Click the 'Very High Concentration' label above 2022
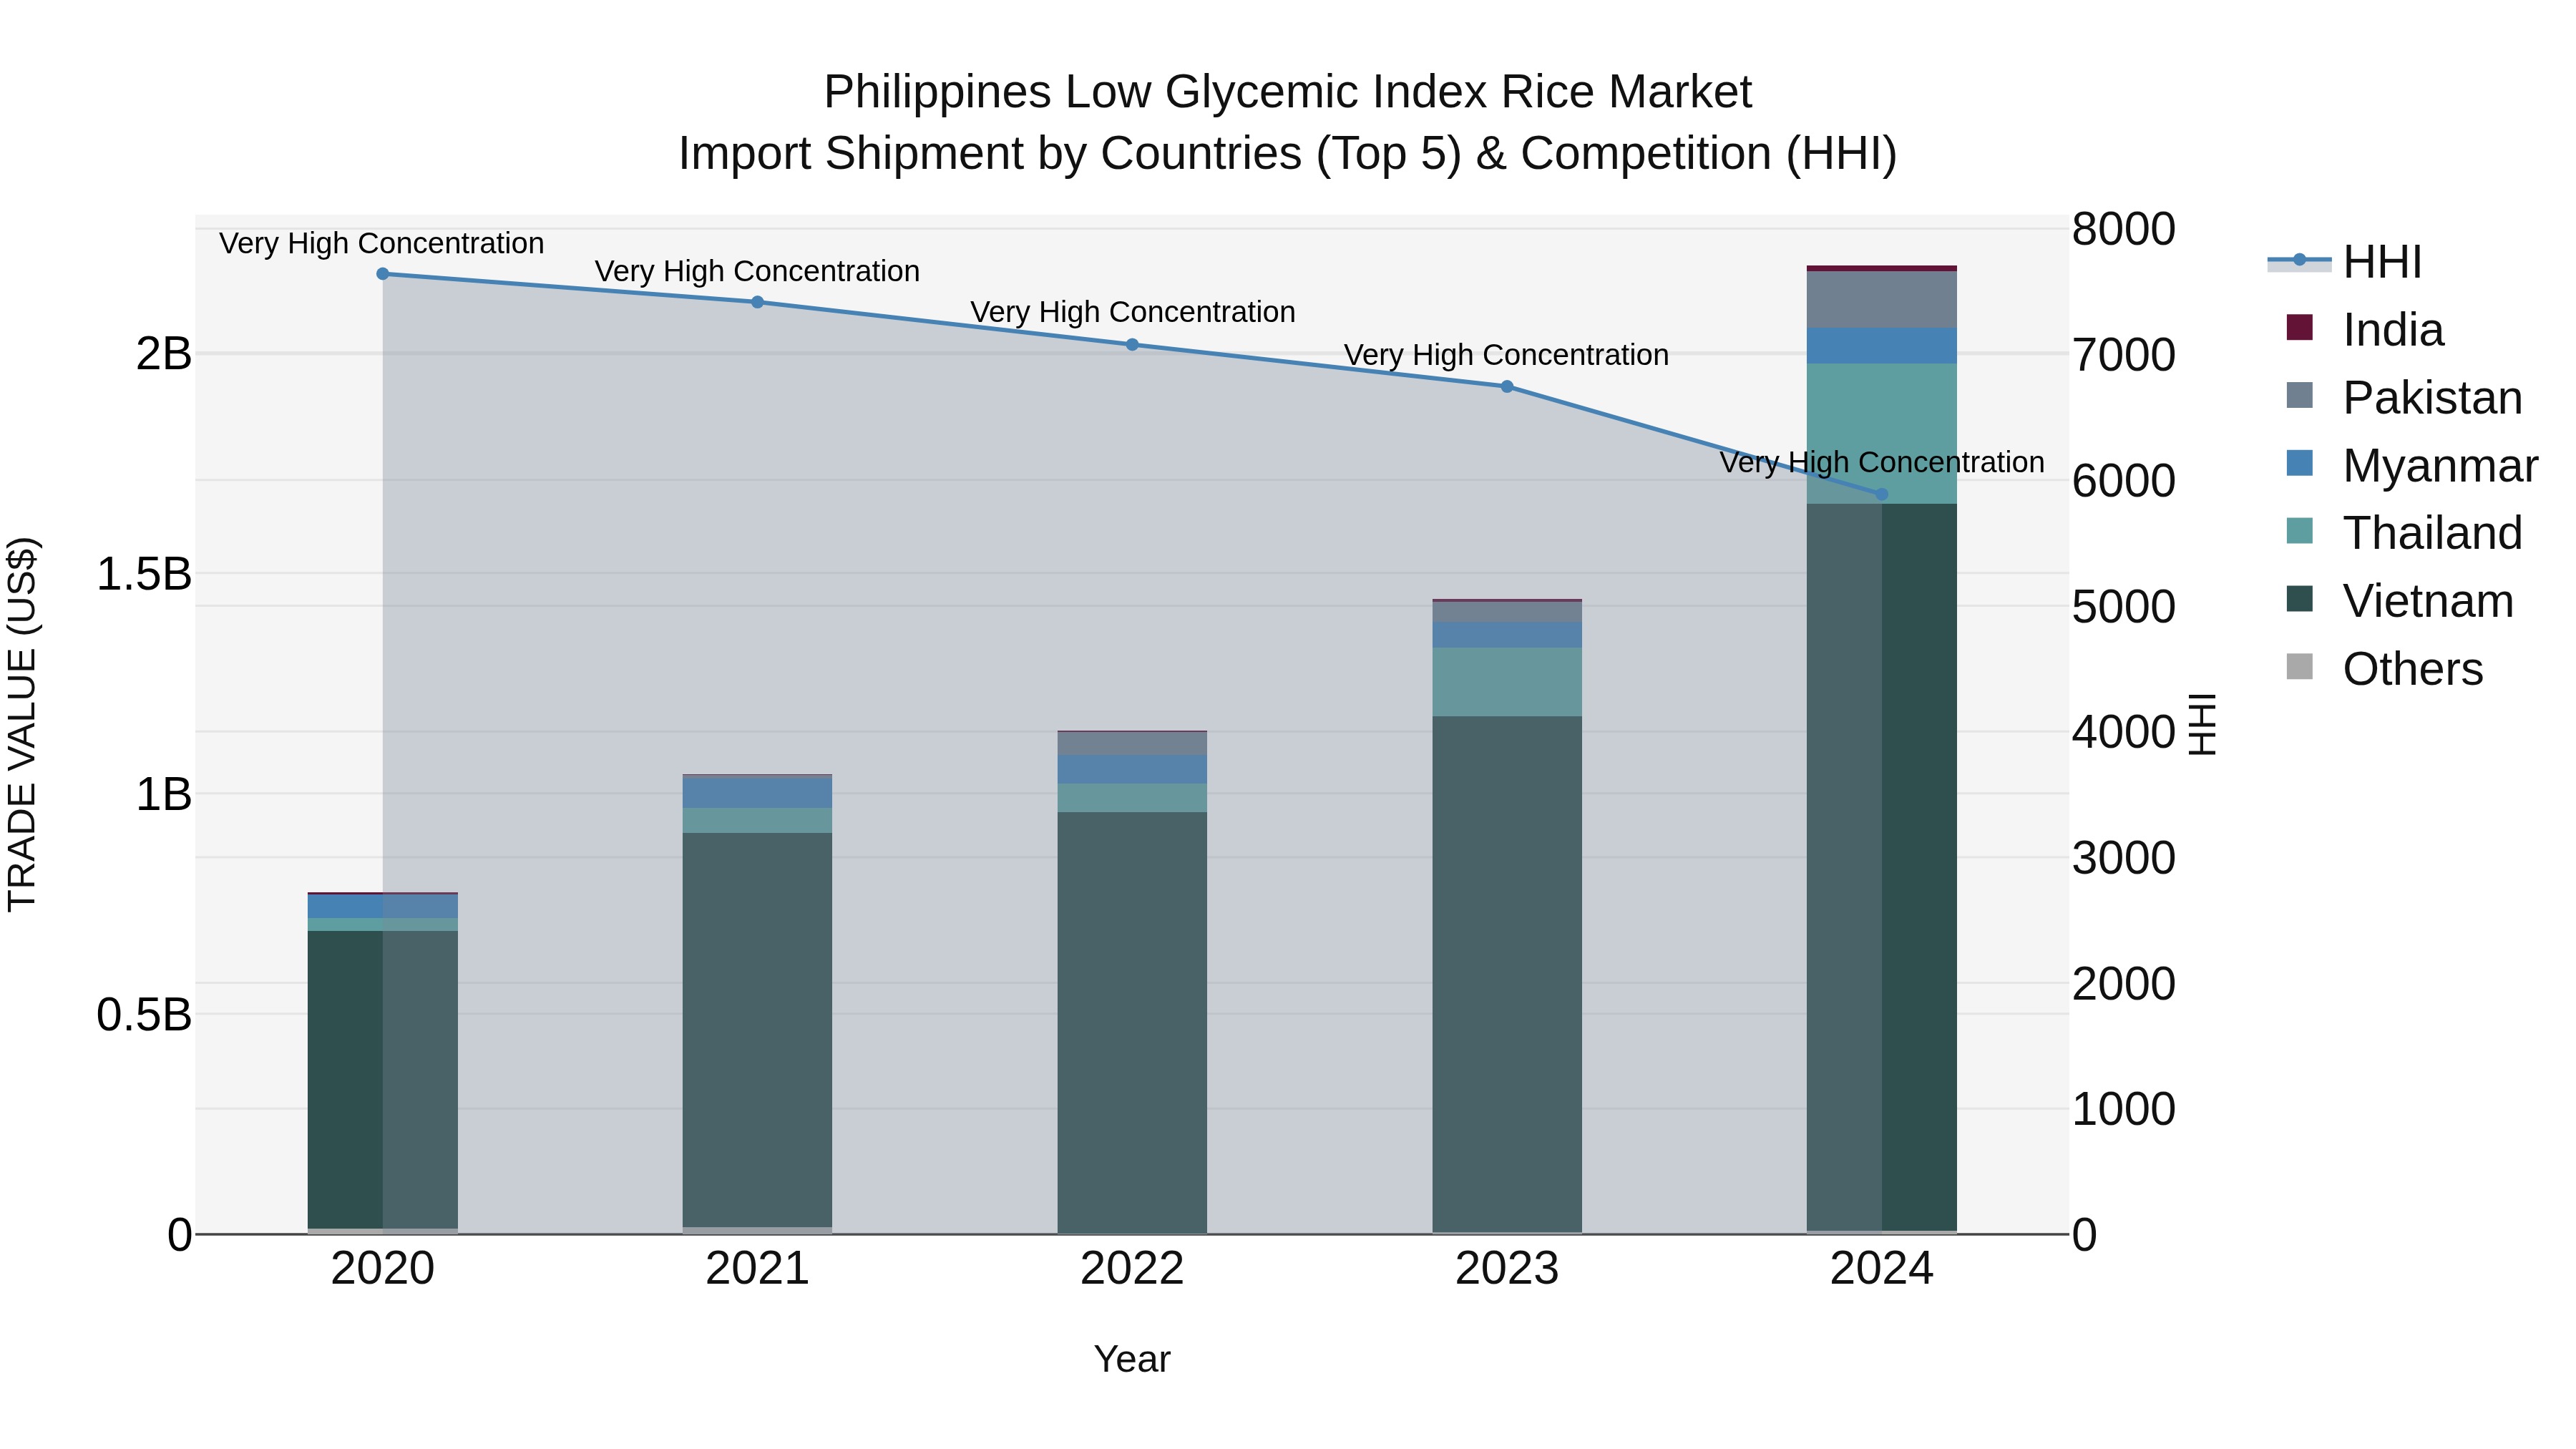 [1133, 312]
